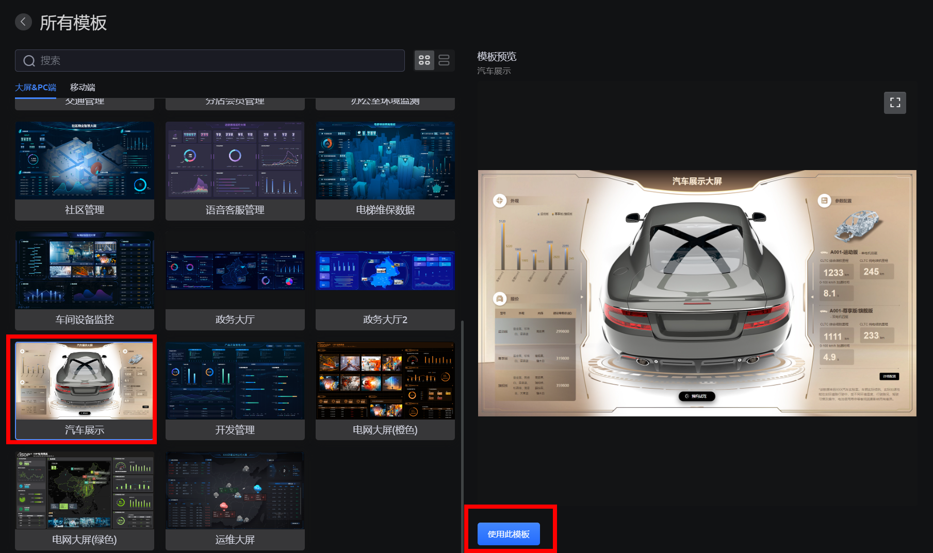Click the 车间设备监控 template label
Viewport: 933px width, 553px height.
(x=85, y=320)
